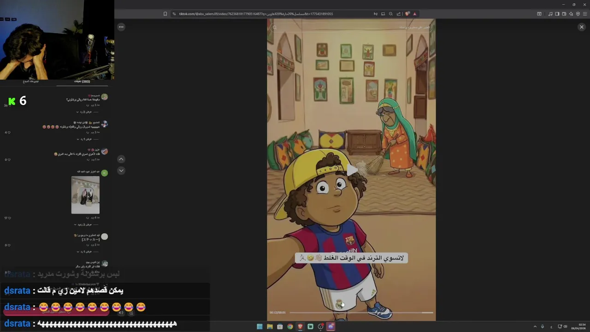Close the TikTok video viewer with X
Screen dimensions: 590x332
[x=581, y=27]
